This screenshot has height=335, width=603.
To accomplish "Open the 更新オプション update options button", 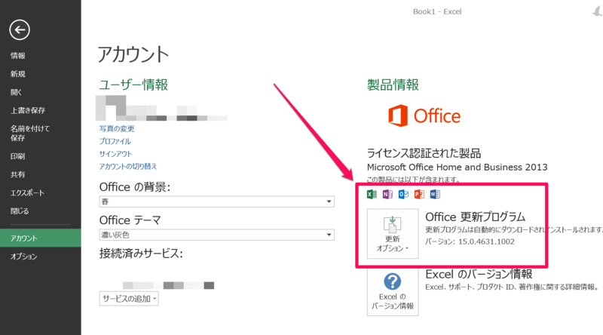I will pos(393,234).
